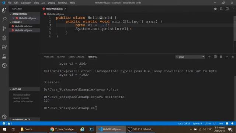Open the Source Control view
Image resolution: width=236 pixels, height=133 pixels.
coord(4,28)
